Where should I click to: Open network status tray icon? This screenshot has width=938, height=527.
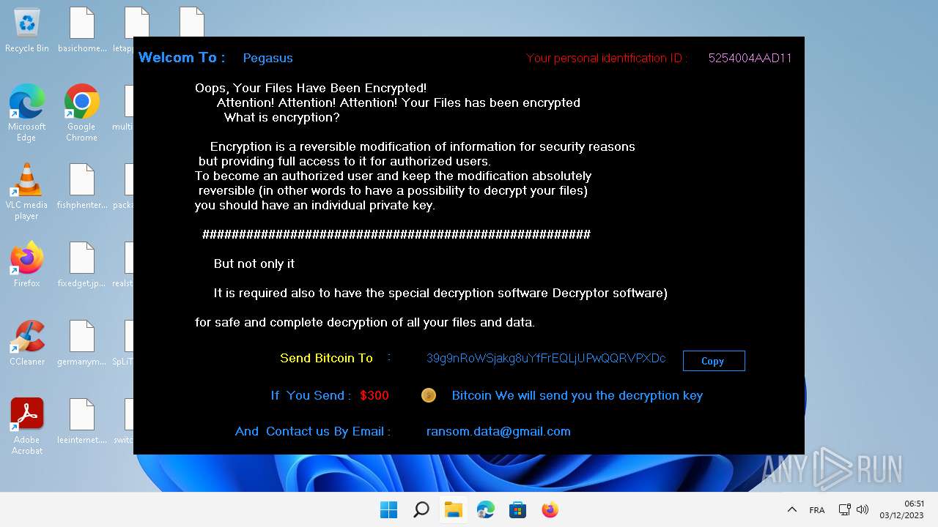coord(844,509)
